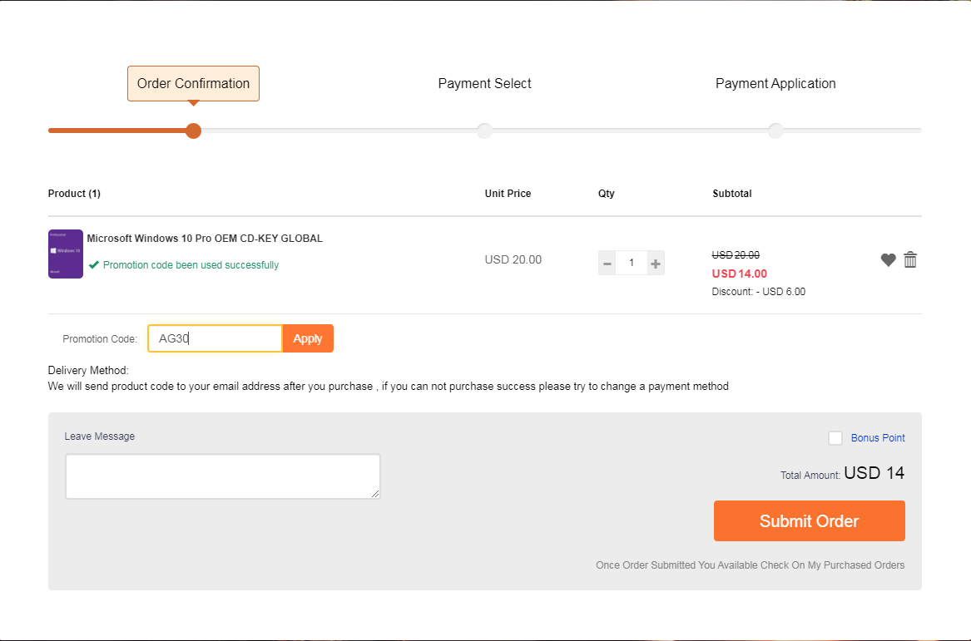Image resolution: width=971 pixels, height=641 pixels.
Task: Click the Promotion Code input field
Action: point(215,338)
